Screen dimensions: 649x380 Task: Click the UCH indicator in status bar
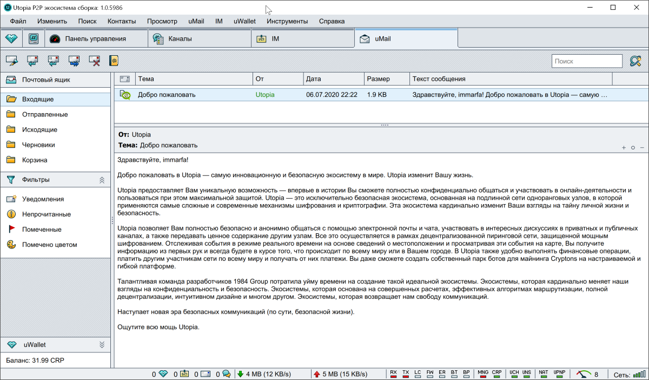click(514, 374)
